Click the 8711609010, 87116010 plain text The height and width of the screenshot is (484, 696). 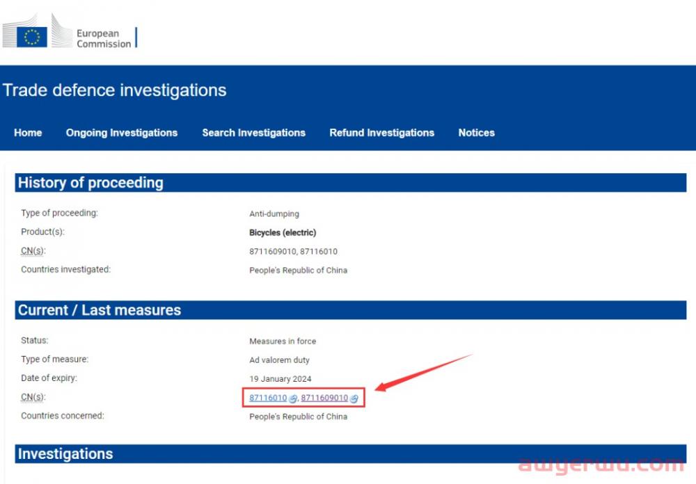[294, 252]
